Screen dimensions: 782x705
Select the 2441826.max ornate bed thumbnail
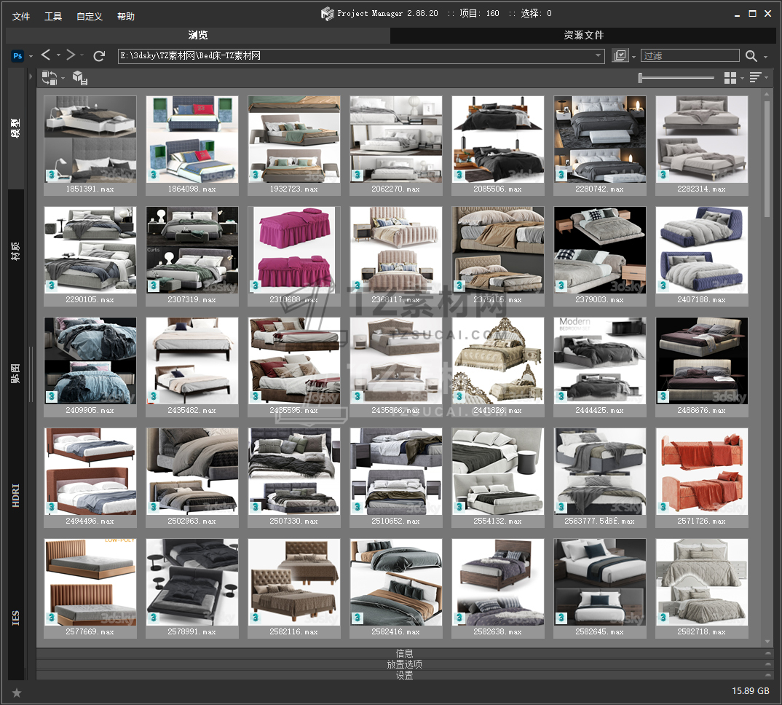[498, 367]
